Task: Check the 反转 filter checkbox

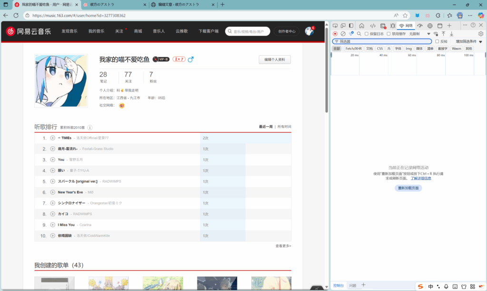Action: click(x=437, y=41)
